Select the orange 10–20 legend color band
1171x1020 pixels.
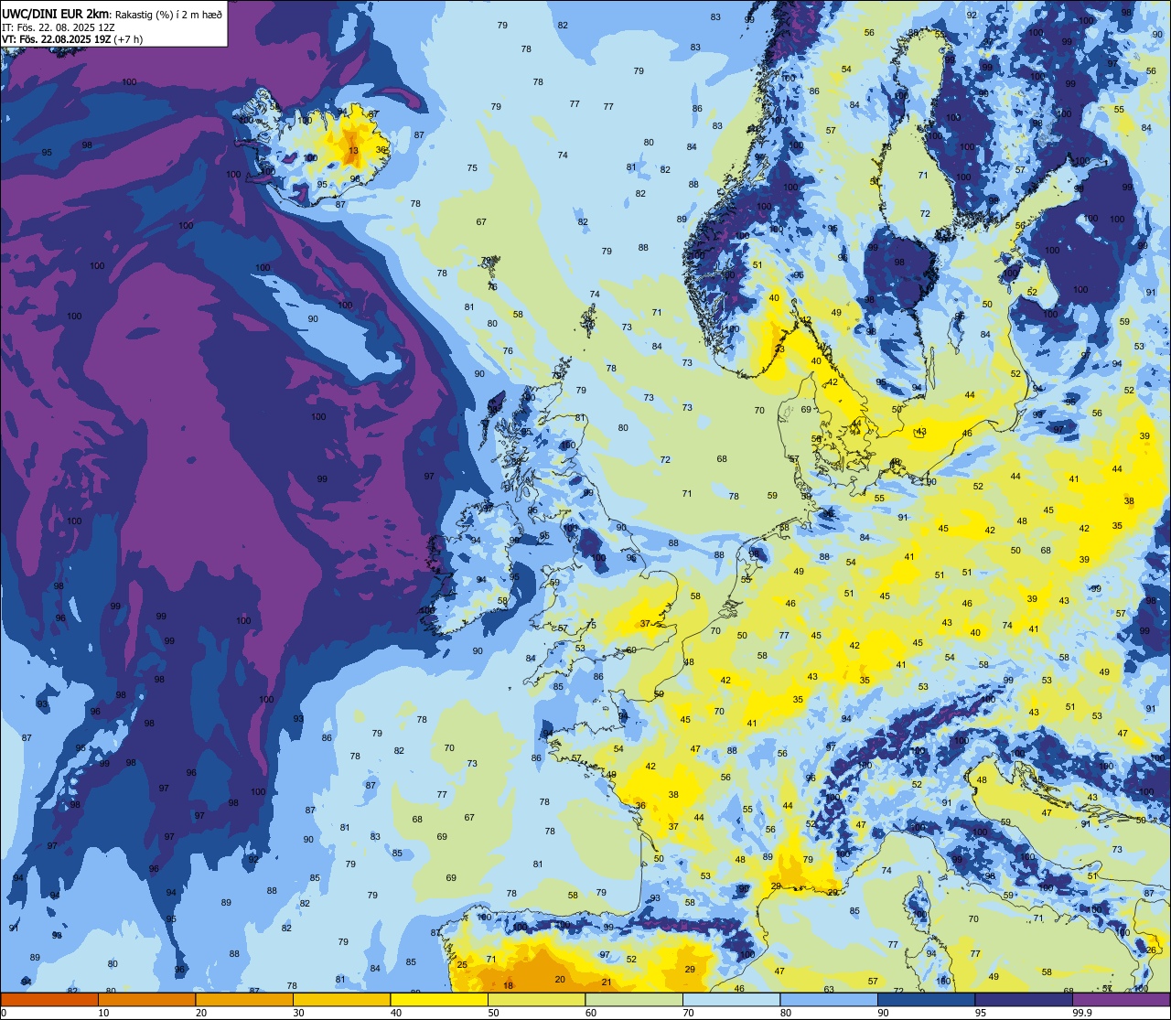tap(146, 1000)
